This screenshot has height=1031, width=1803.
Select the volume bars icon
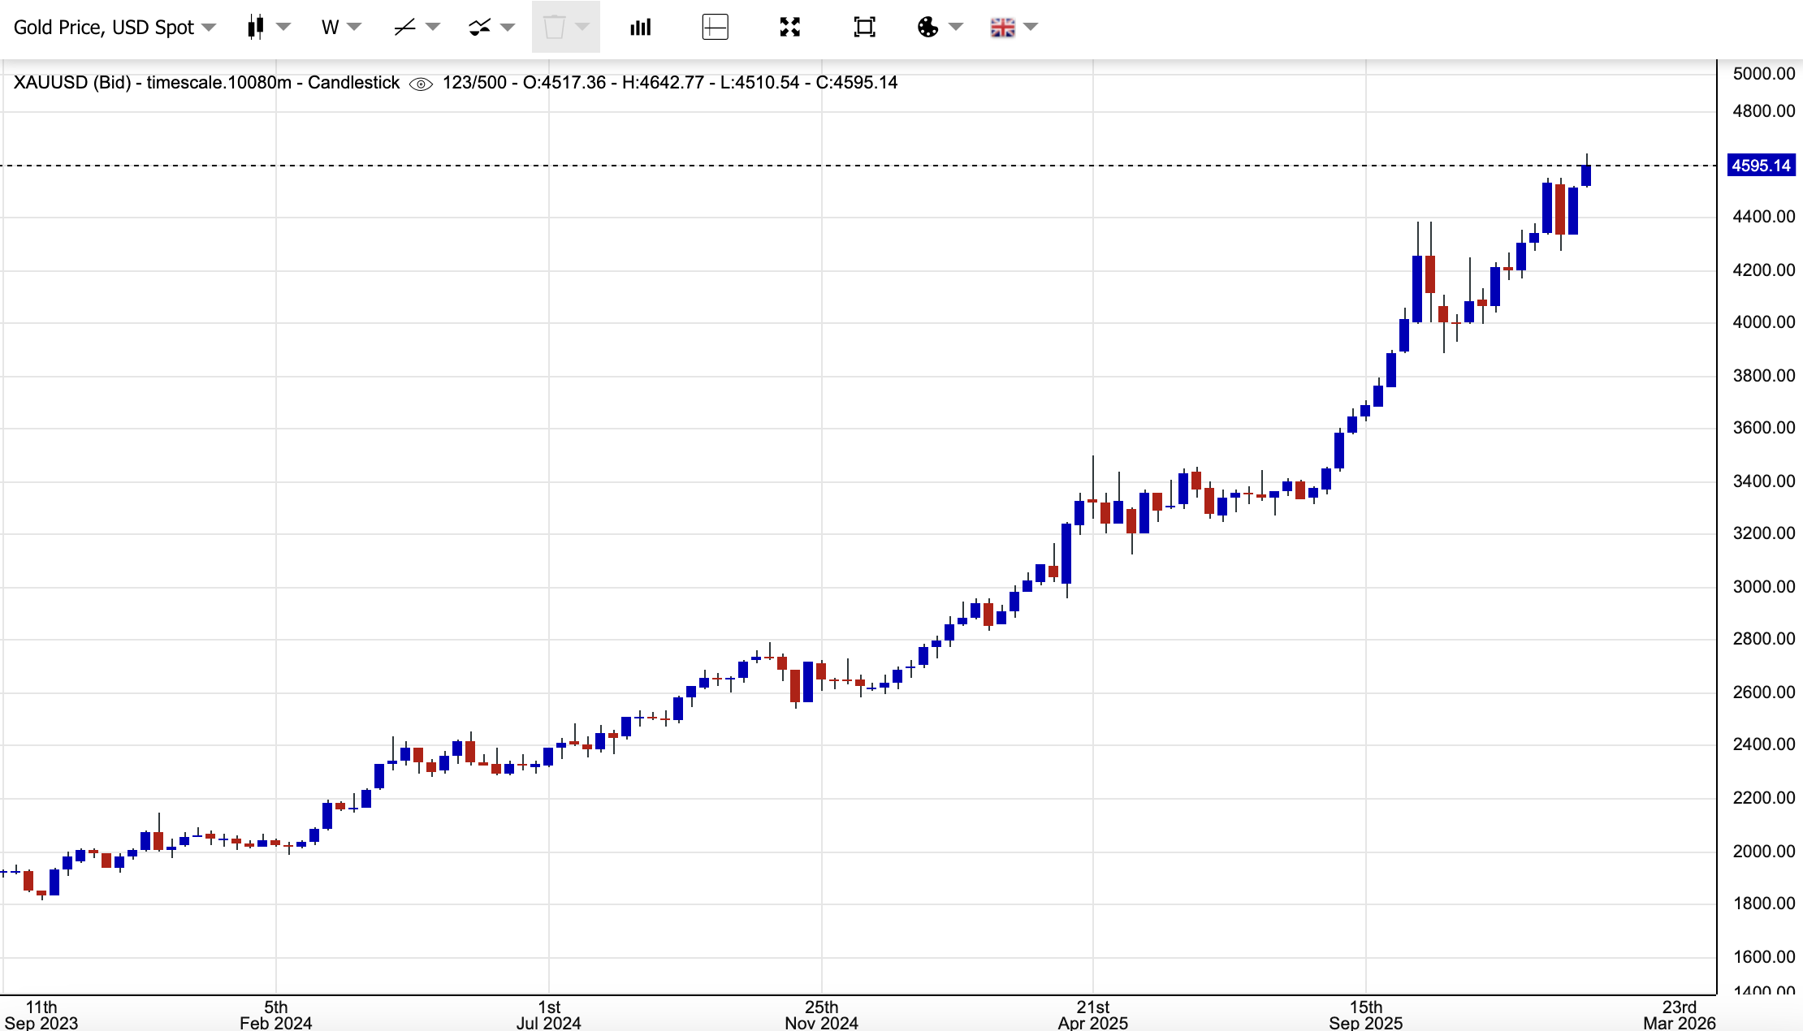point(640,27)
